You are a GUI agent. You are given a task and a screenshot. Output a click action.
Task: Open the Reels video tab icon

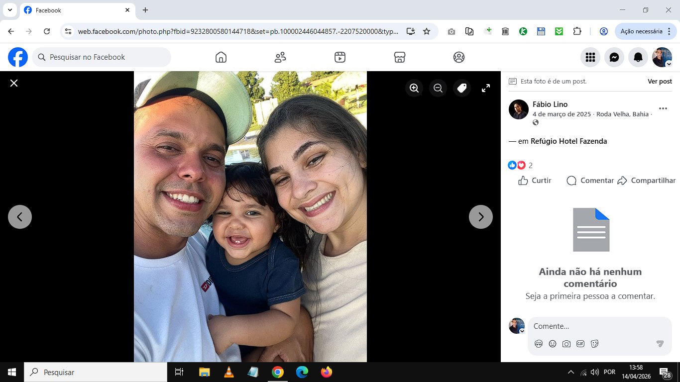[x=340, y=57]
